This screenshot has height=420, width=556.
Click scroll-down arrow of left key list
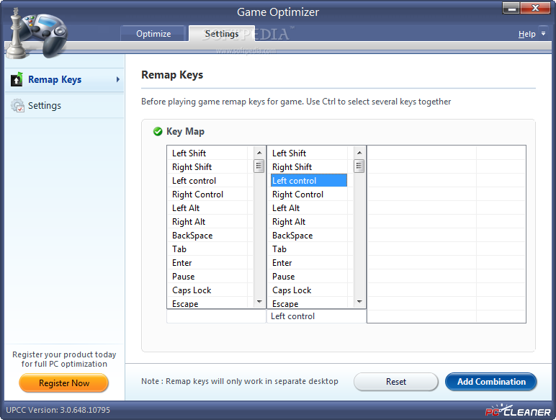coord(259,302)
